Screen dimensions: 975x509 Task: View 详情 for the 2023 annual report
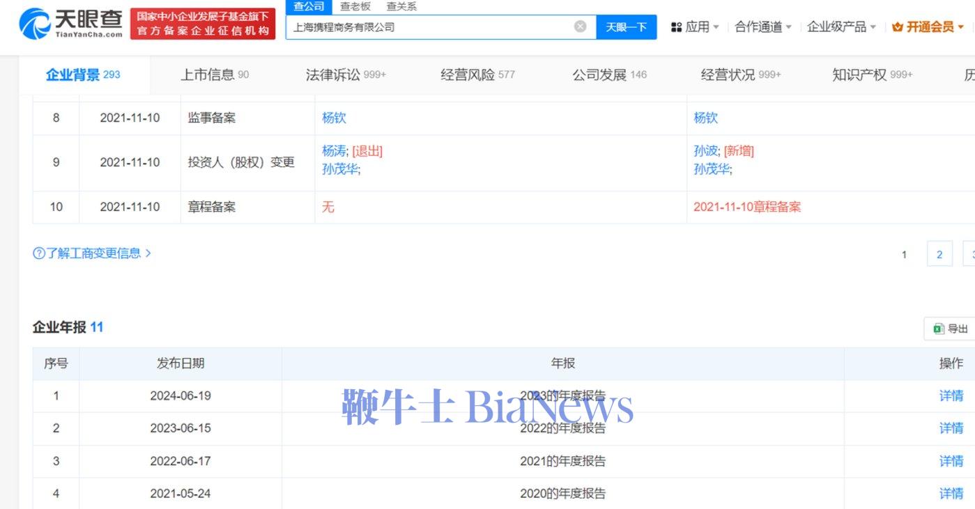951,396
